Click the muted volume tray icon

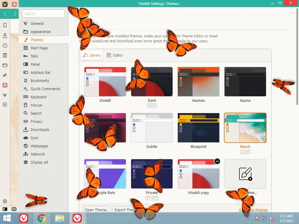[271, 218]
